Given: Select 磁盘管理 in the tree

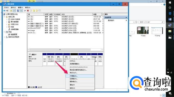Looking at the screenshot, I should 14,34.
